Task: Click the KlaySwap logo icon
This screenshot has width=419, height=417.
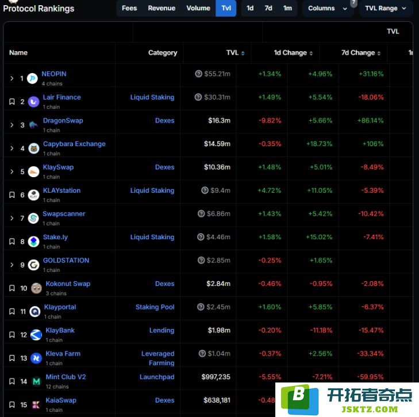Action: point(34,171)
